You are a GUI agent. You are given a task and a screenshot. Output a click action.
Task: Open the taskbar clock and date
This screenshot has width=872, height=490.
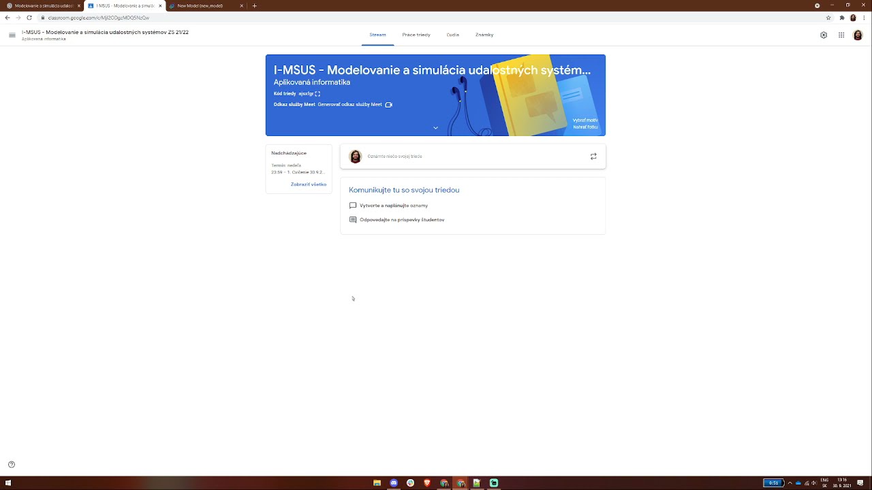(842, 483)
